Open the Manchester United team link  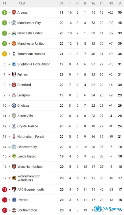point(31,44)
